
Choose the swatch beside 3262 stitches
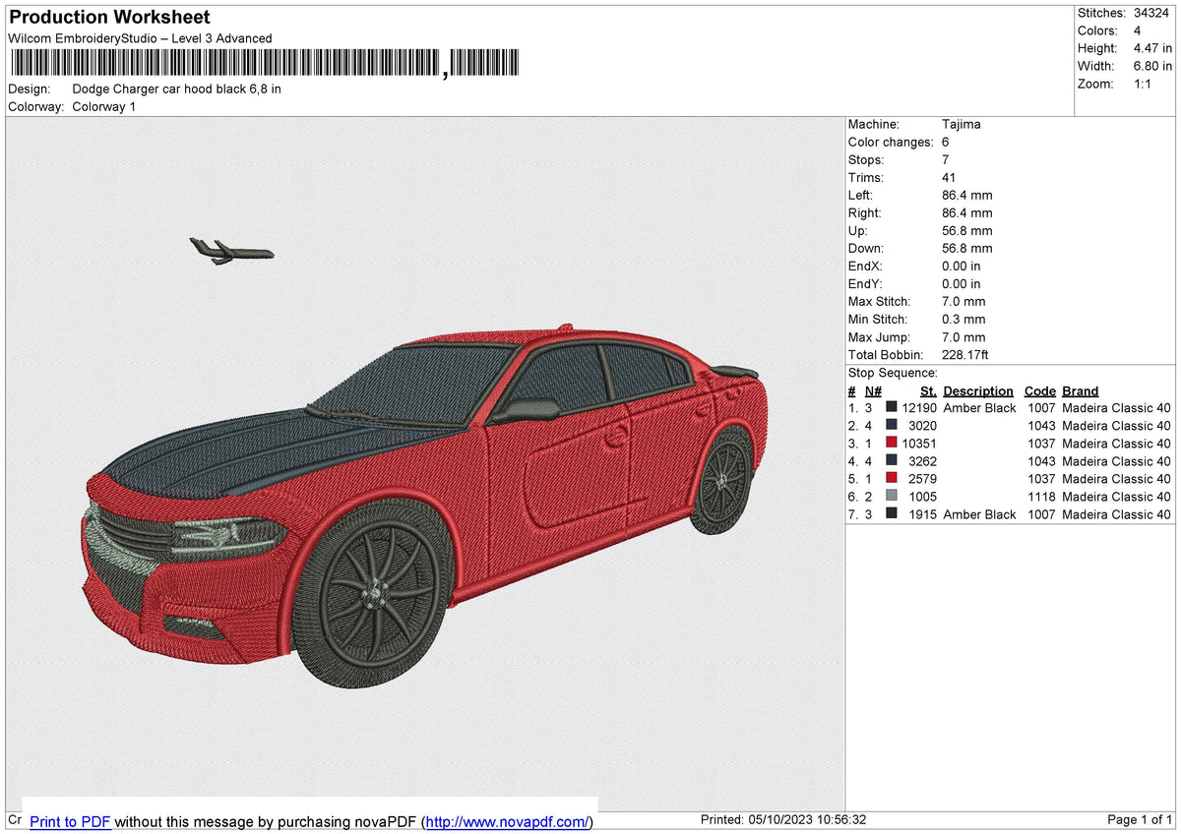(x=891, y=461)
